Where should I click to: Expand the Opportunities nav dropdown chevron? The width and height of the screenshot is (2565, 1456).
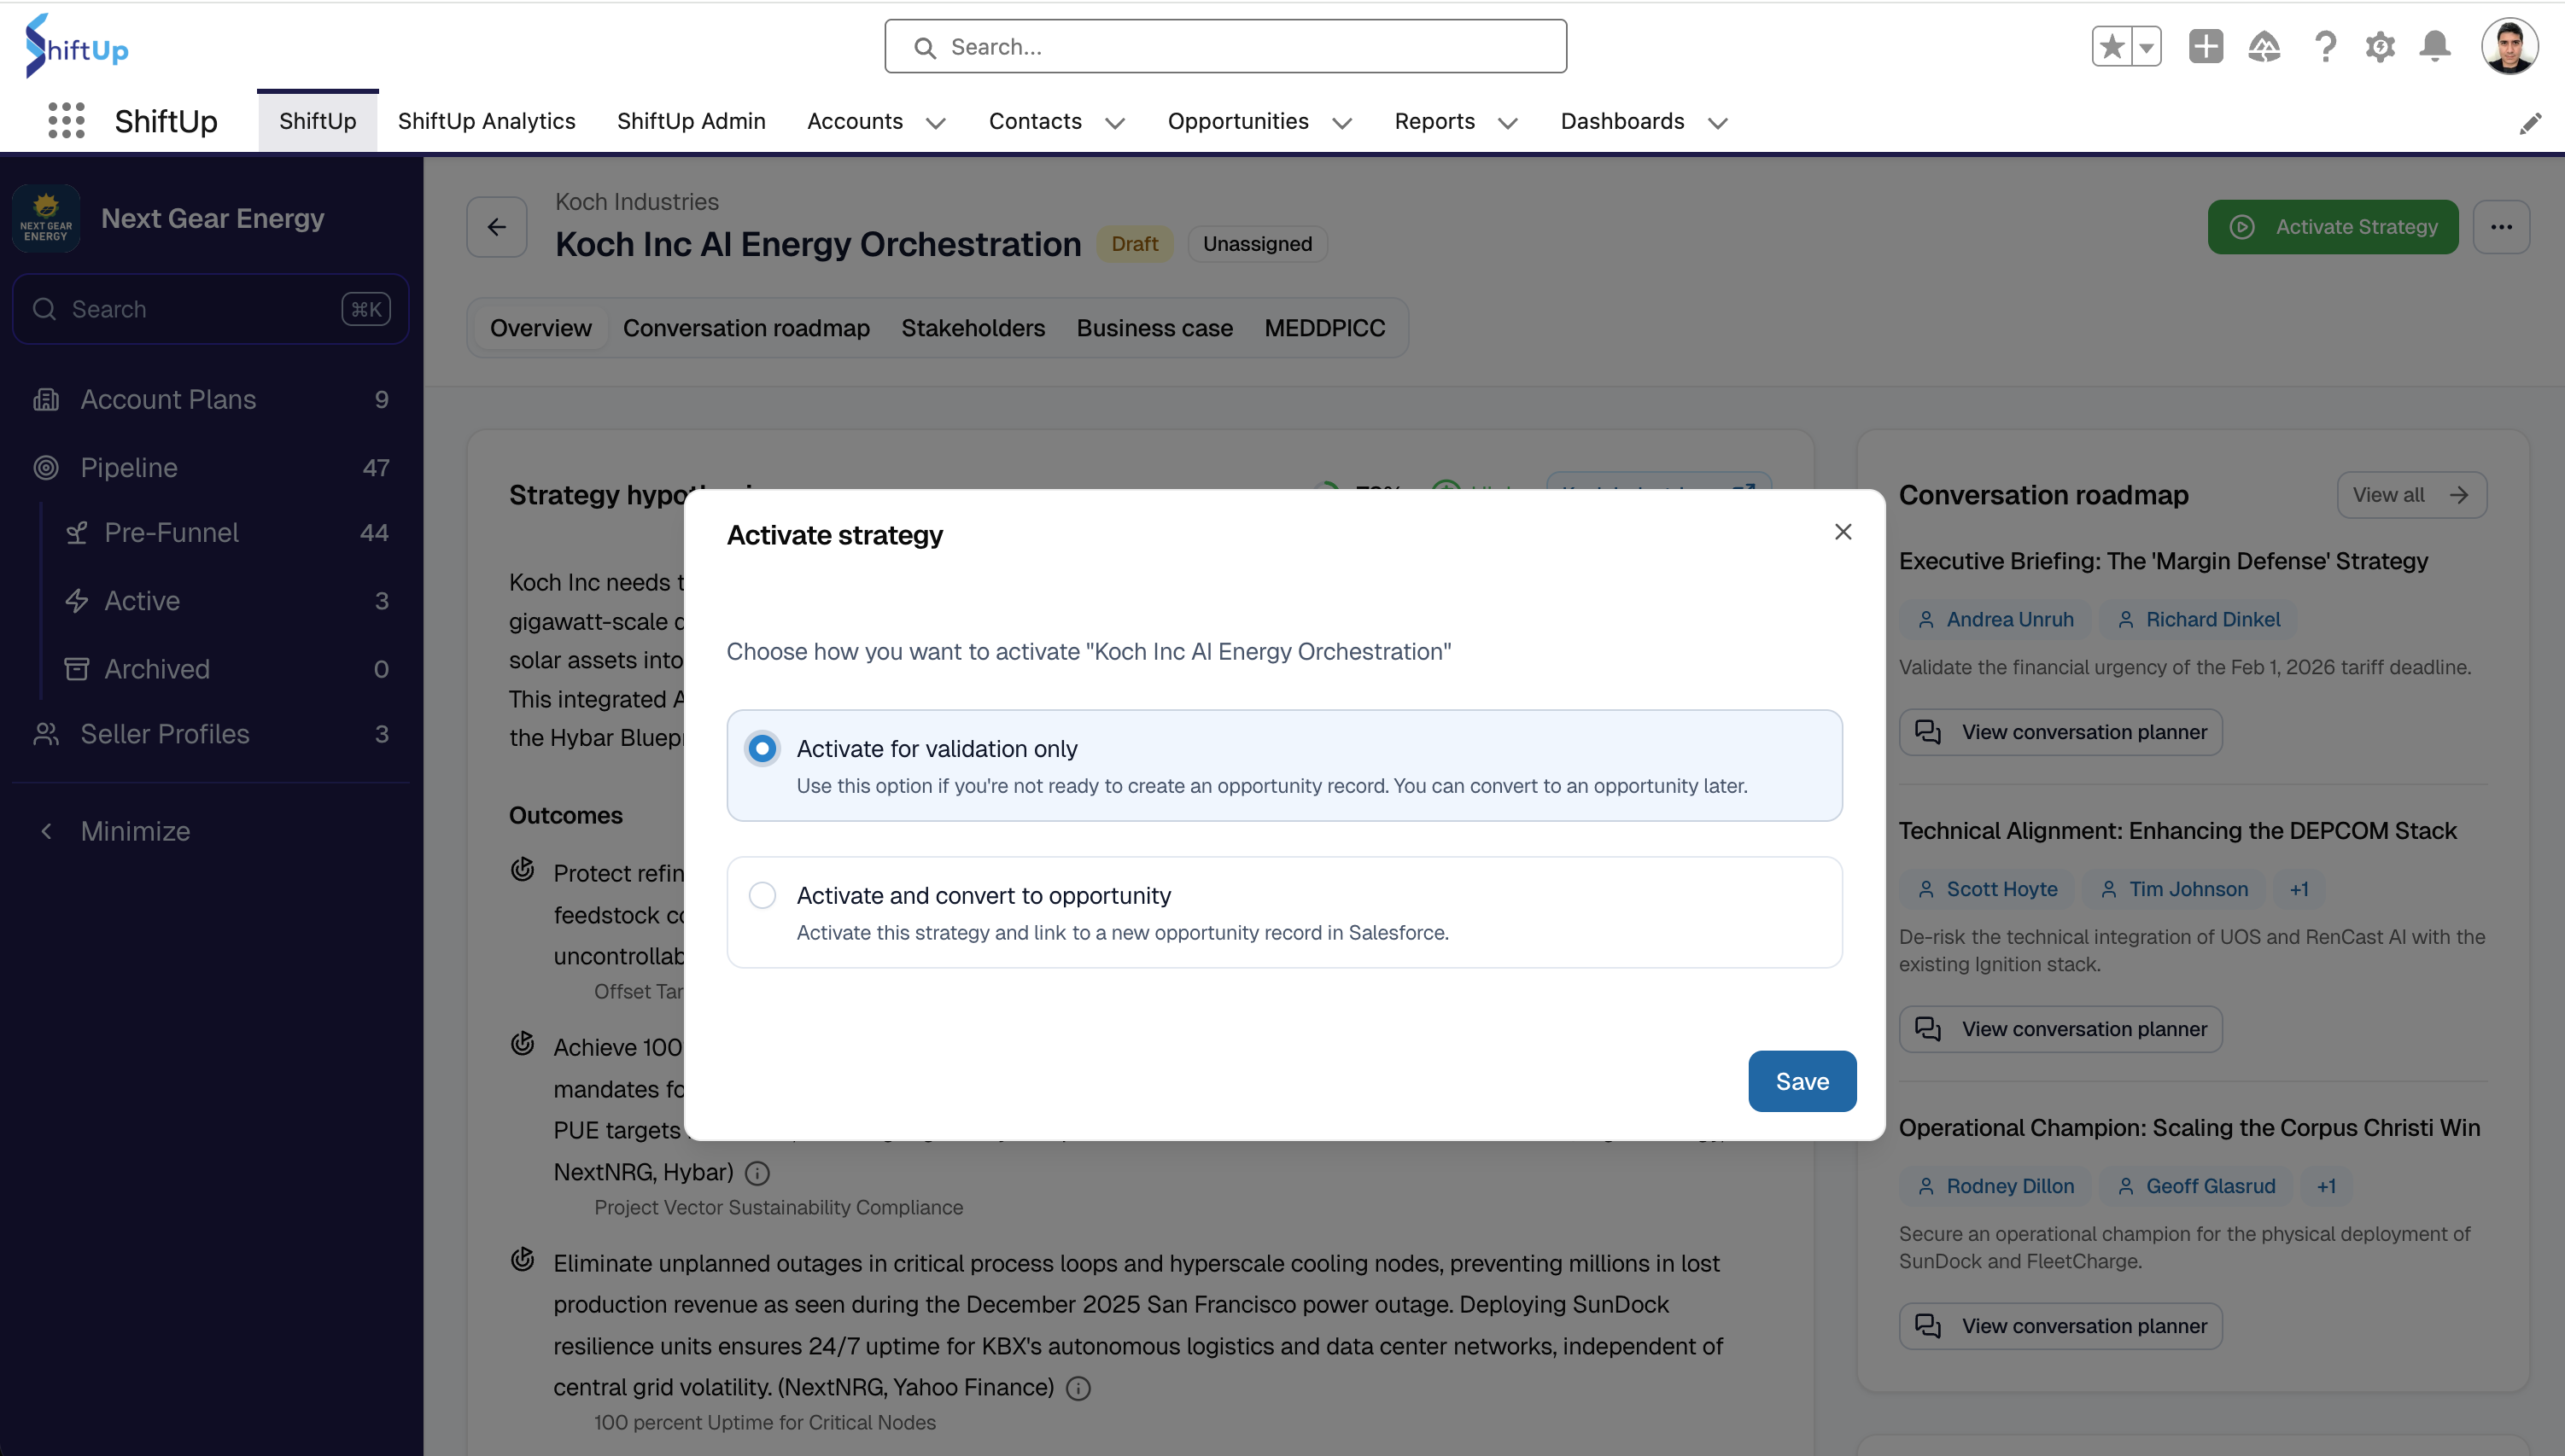tap(1341, 123)
